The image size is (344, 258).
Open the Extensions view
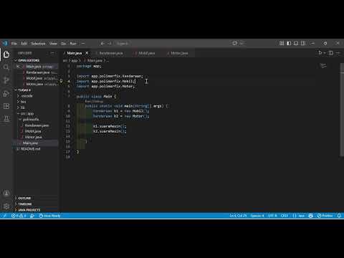6,106
